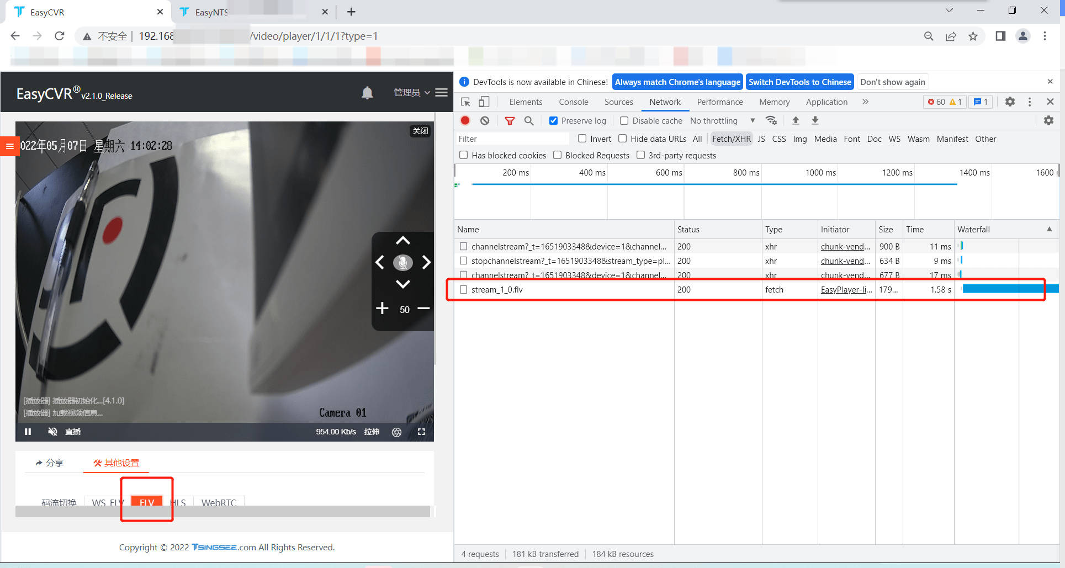Check the stopchannelstream row checkbox

[464, 261]
